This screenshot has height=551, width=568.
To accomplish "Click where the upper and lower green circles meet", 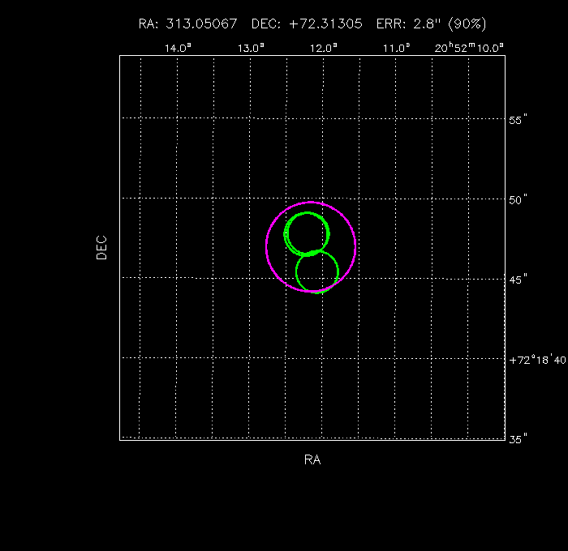I will point(312,253).
